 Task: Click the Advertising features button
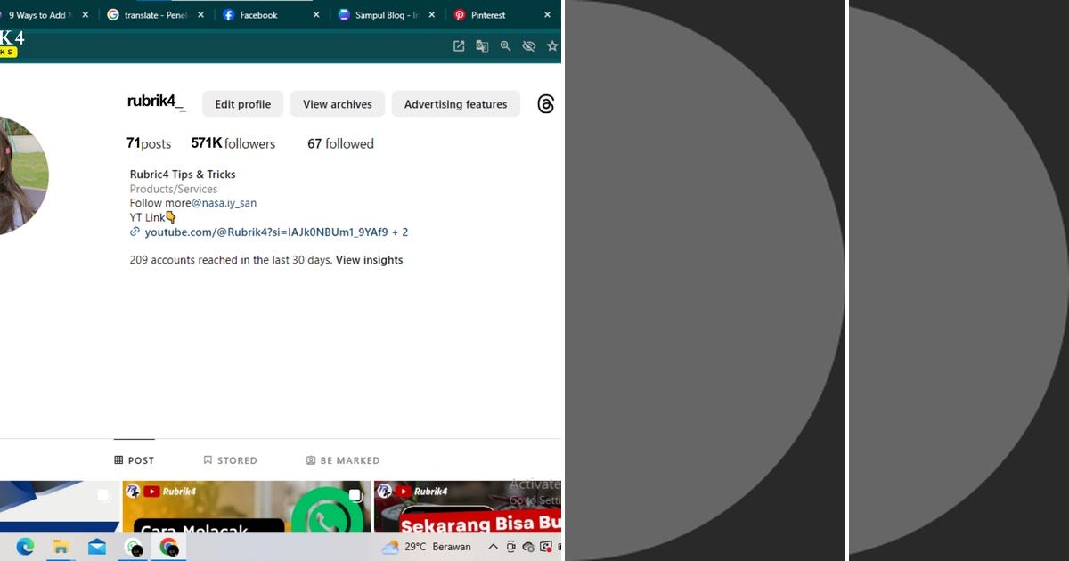(x=455, y=104)
